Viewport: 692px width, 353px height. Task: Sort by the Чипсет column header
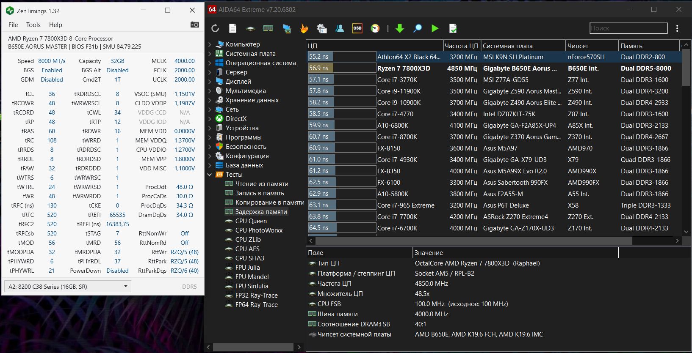point(592,46)
